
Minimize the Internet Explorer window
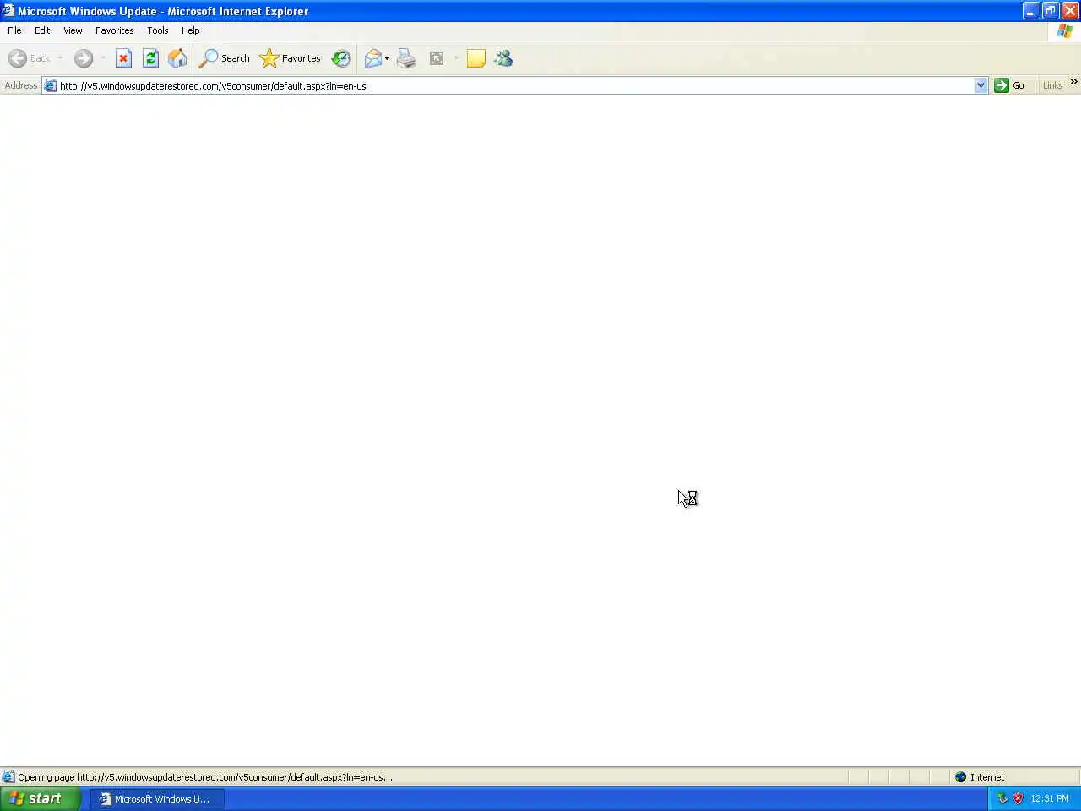pos(1030,11)
